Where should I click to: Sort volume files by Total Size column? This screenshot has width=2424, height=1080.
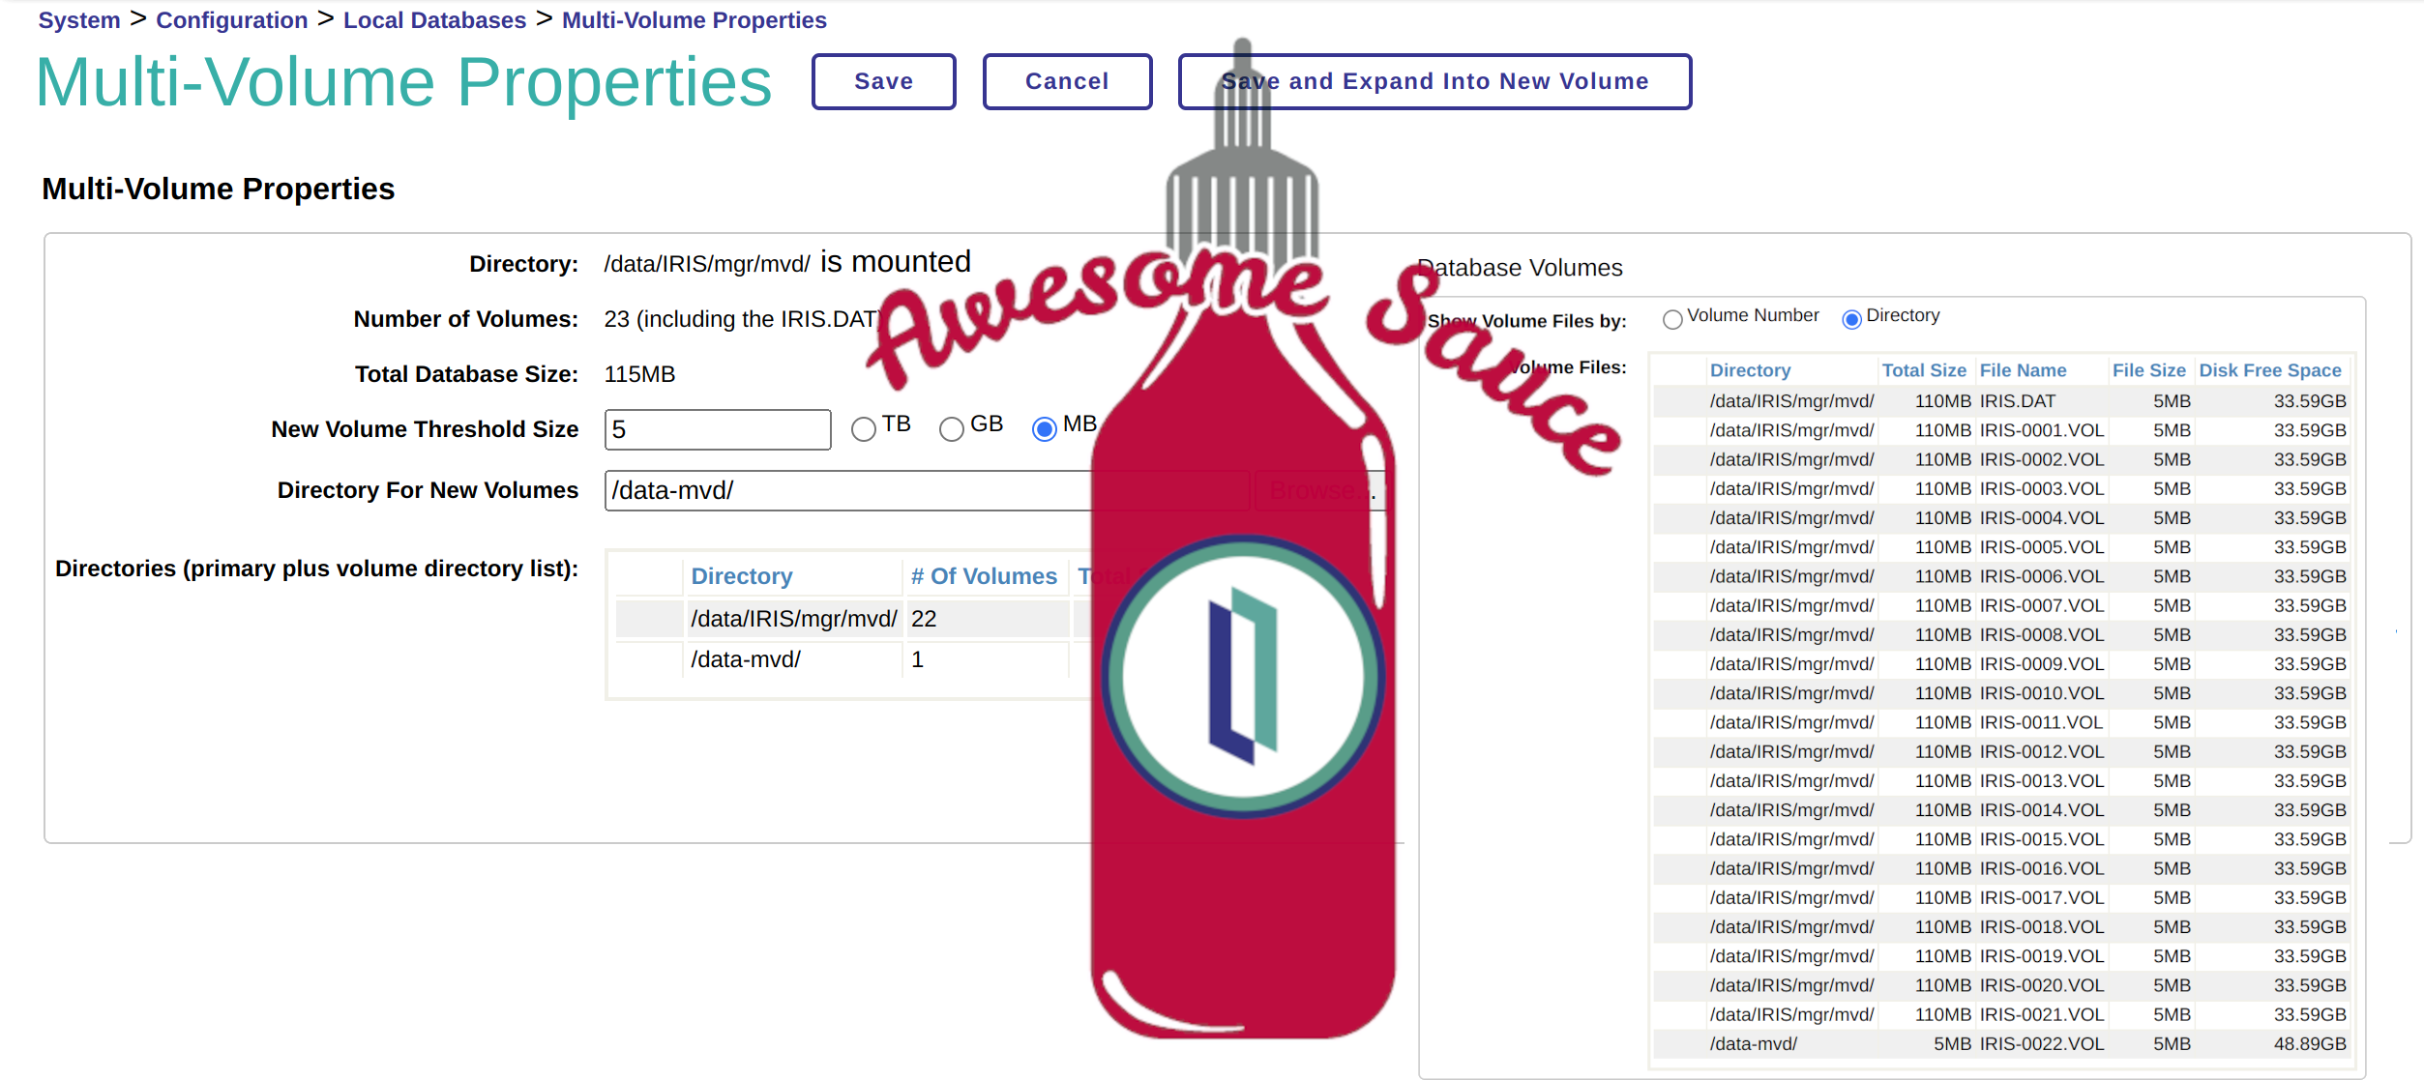point(1923,370)
